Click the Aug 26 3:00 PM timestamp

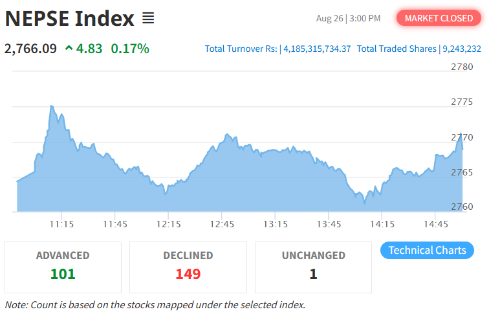pos(348,18)
